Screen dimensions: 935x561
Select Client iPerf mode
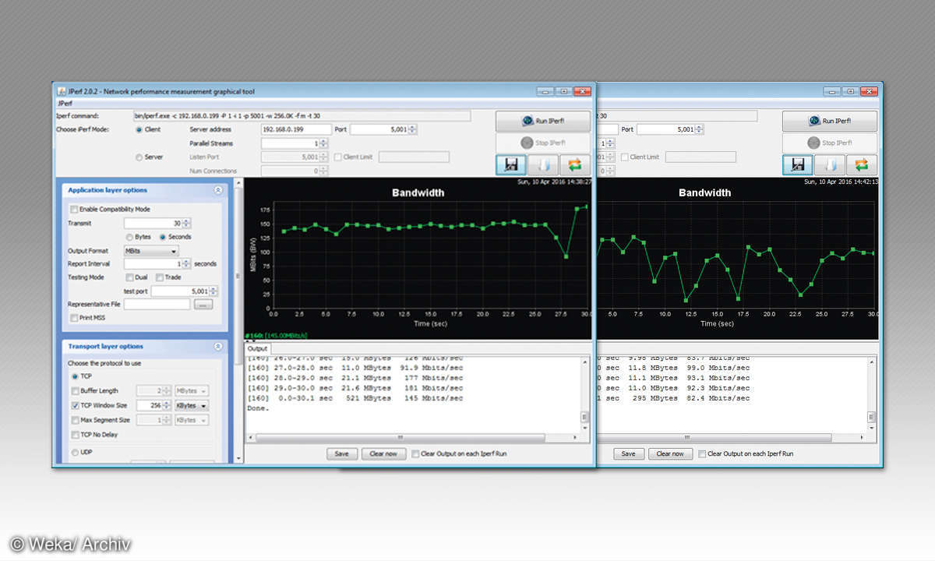point(139,129)
